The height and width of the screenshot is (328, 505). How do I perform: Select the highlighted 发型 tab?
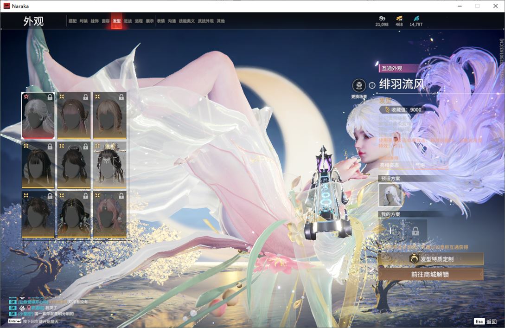point(116,21)
